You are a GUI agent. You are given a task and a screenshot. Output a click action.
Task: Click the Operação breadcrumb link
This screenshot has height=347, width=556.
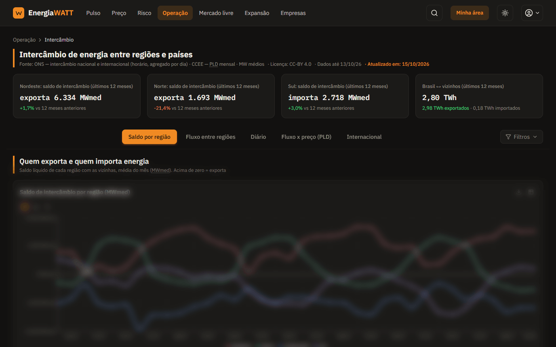[24, 40]
